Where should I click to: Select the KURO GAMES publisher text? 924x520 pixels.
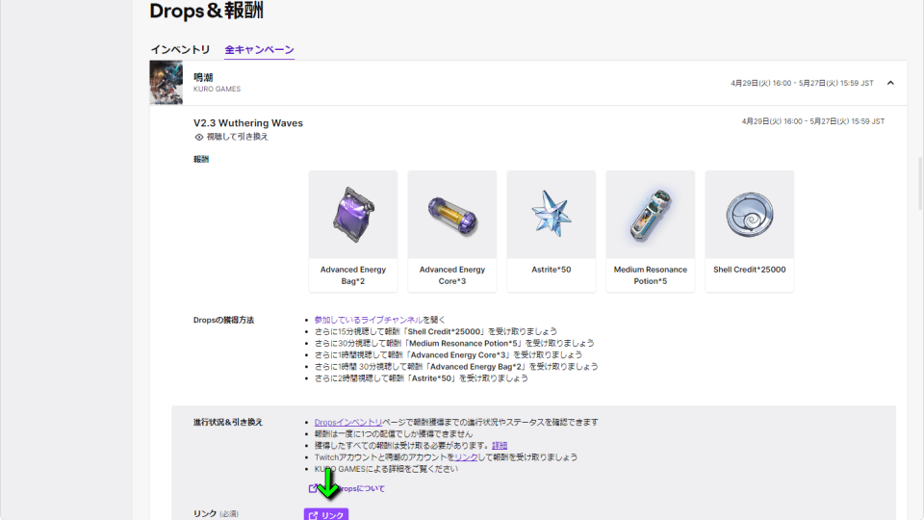click(217, 89)
